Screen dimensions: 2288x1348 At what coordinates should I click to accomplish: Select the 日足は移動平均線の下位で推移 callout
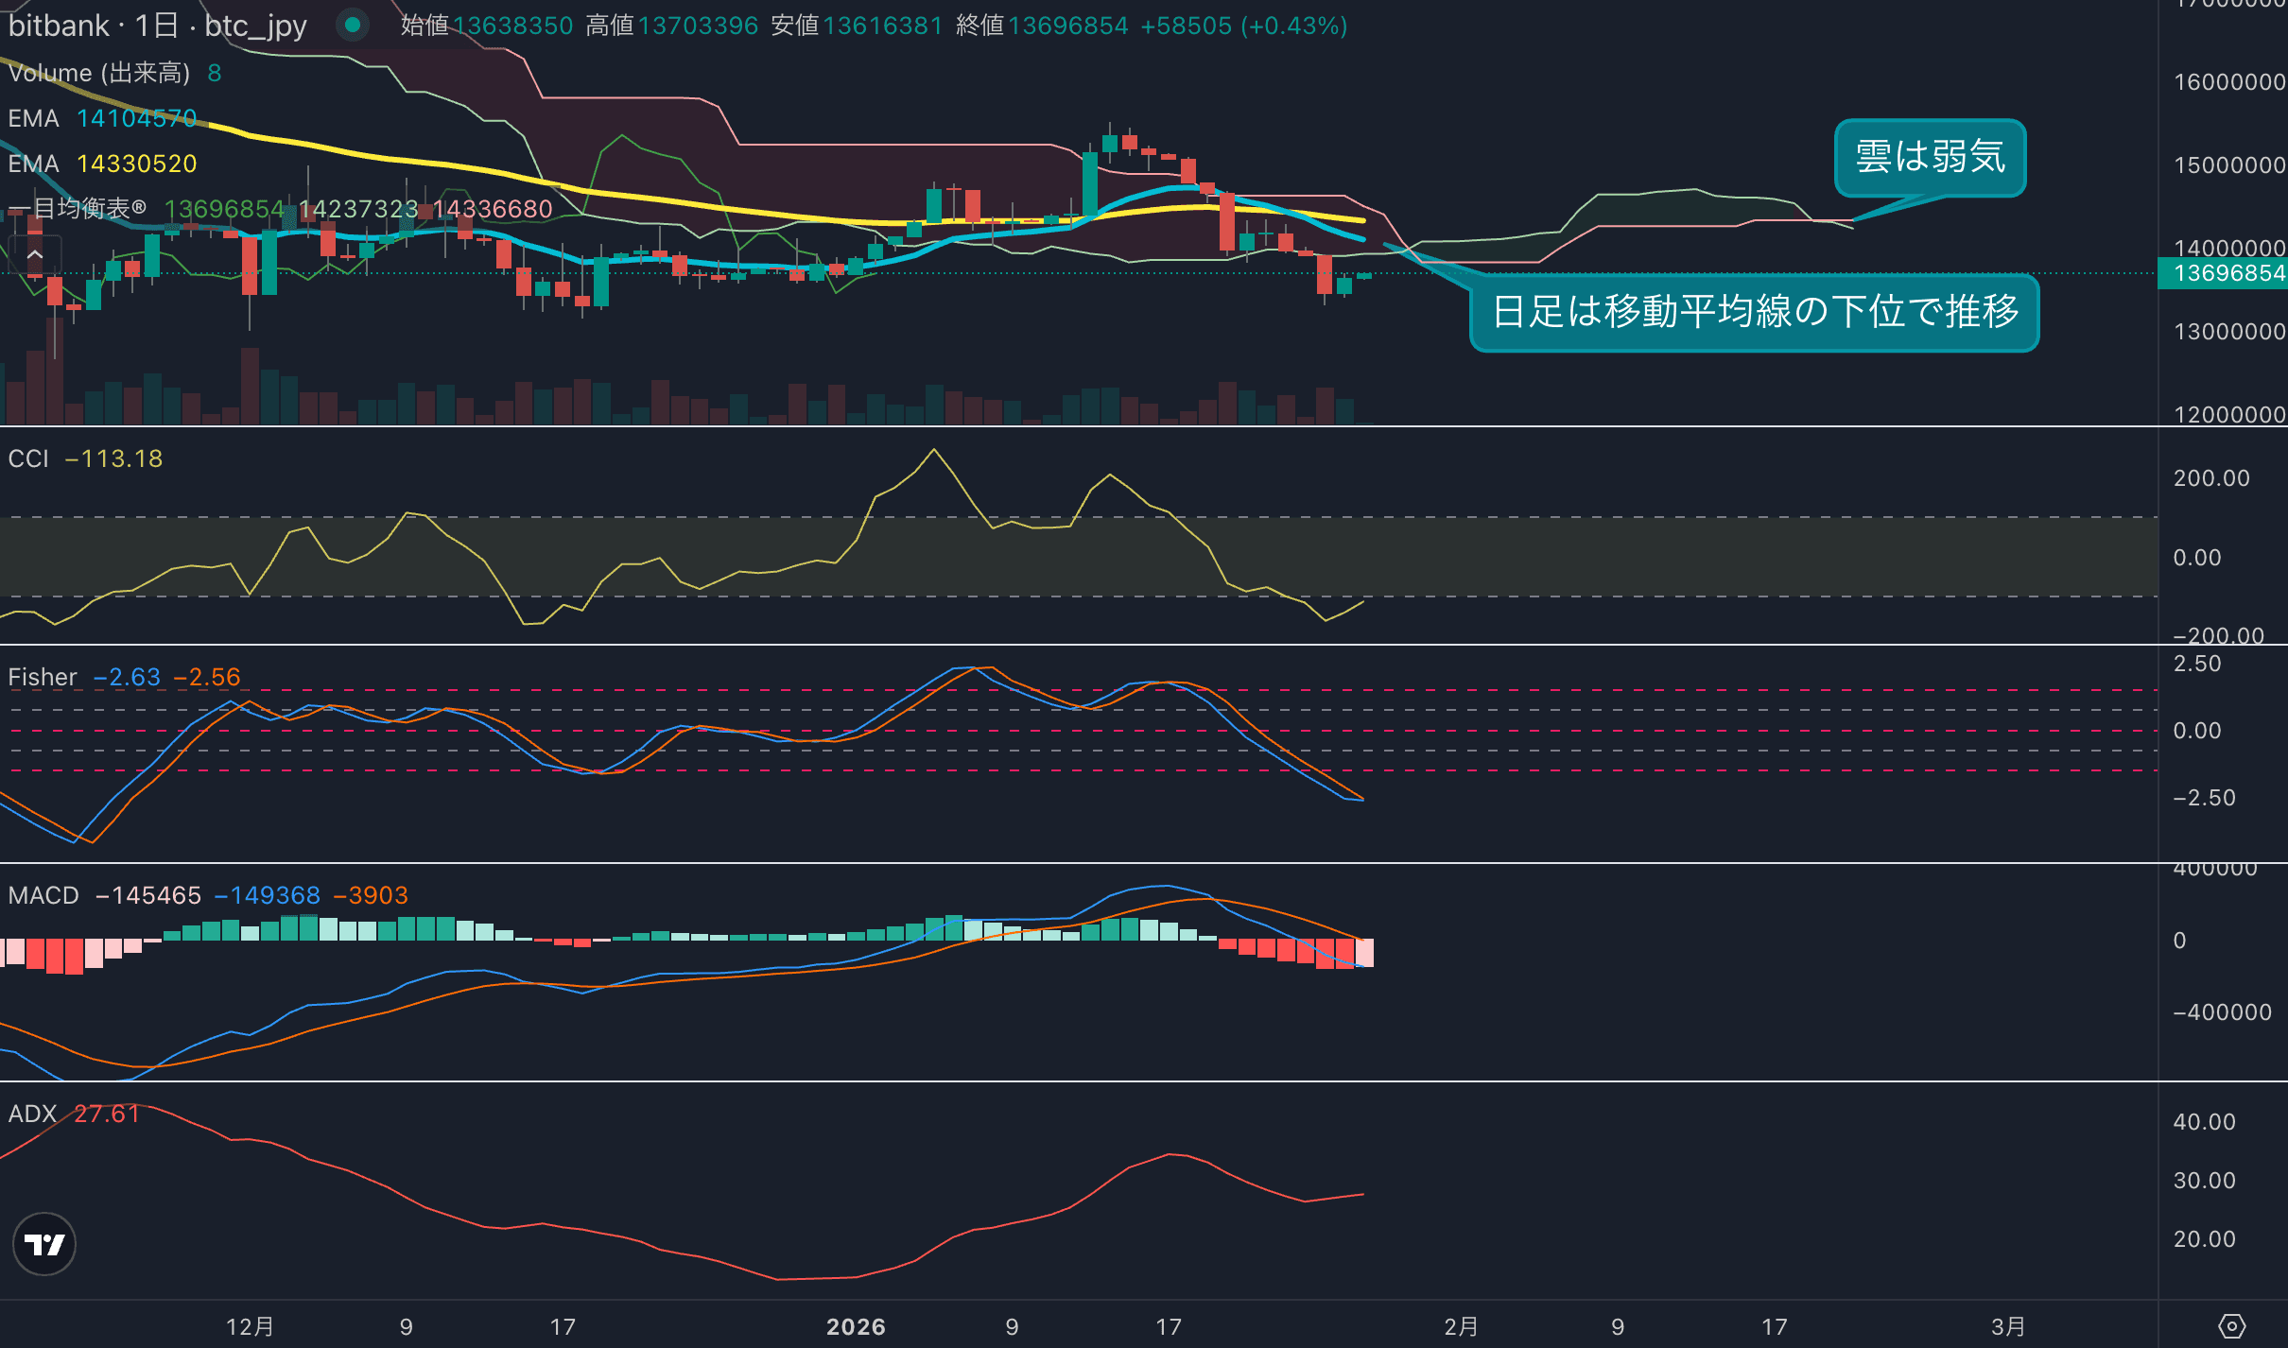1755,312
